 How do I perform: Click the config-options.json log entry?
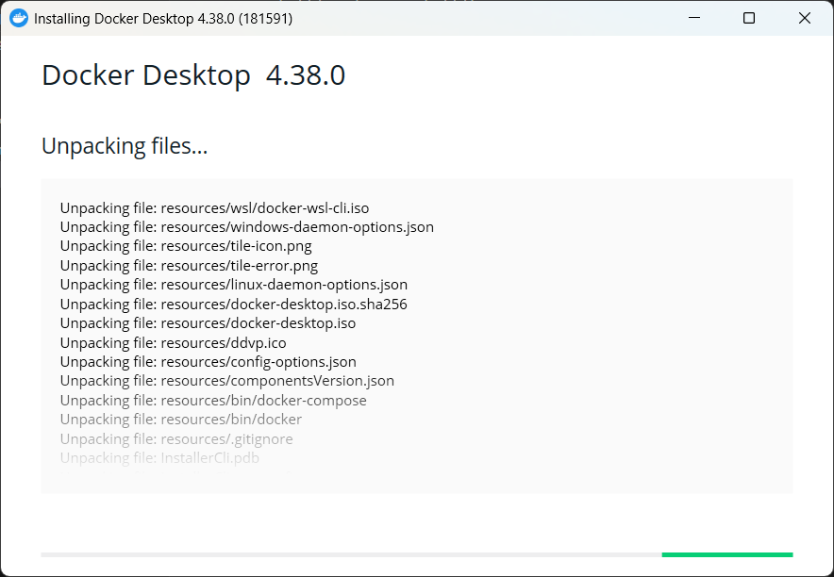click(208, 362)
